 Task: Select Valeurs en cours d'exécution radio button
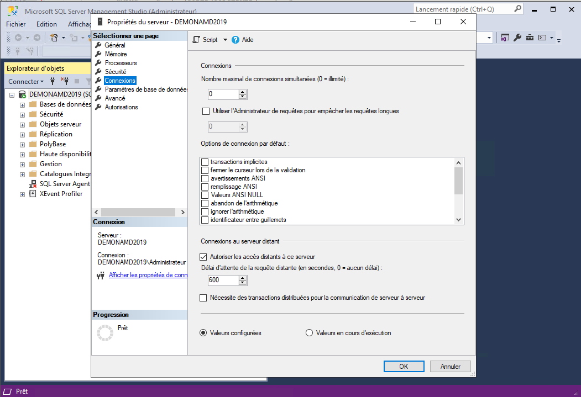coord(309,333)
